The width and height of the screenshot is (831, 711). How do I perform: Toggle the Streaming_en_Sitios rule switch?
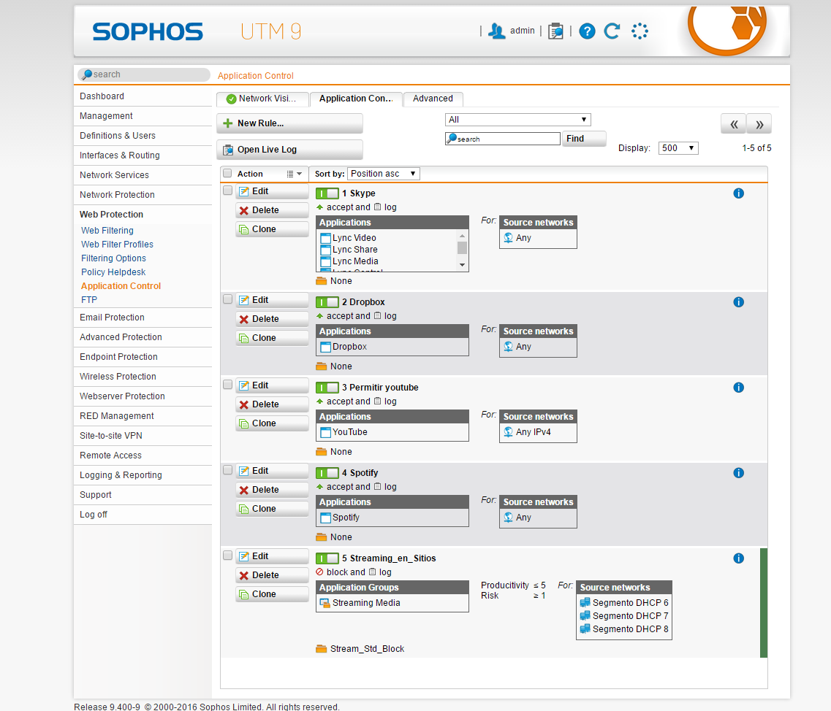[327, 558]
